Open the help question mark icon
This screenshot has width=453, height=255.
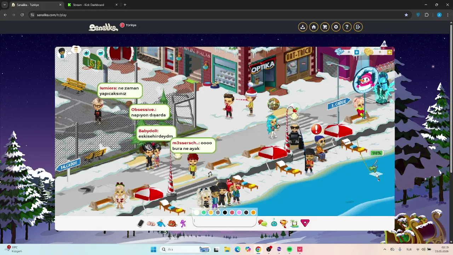pos(347,27)
